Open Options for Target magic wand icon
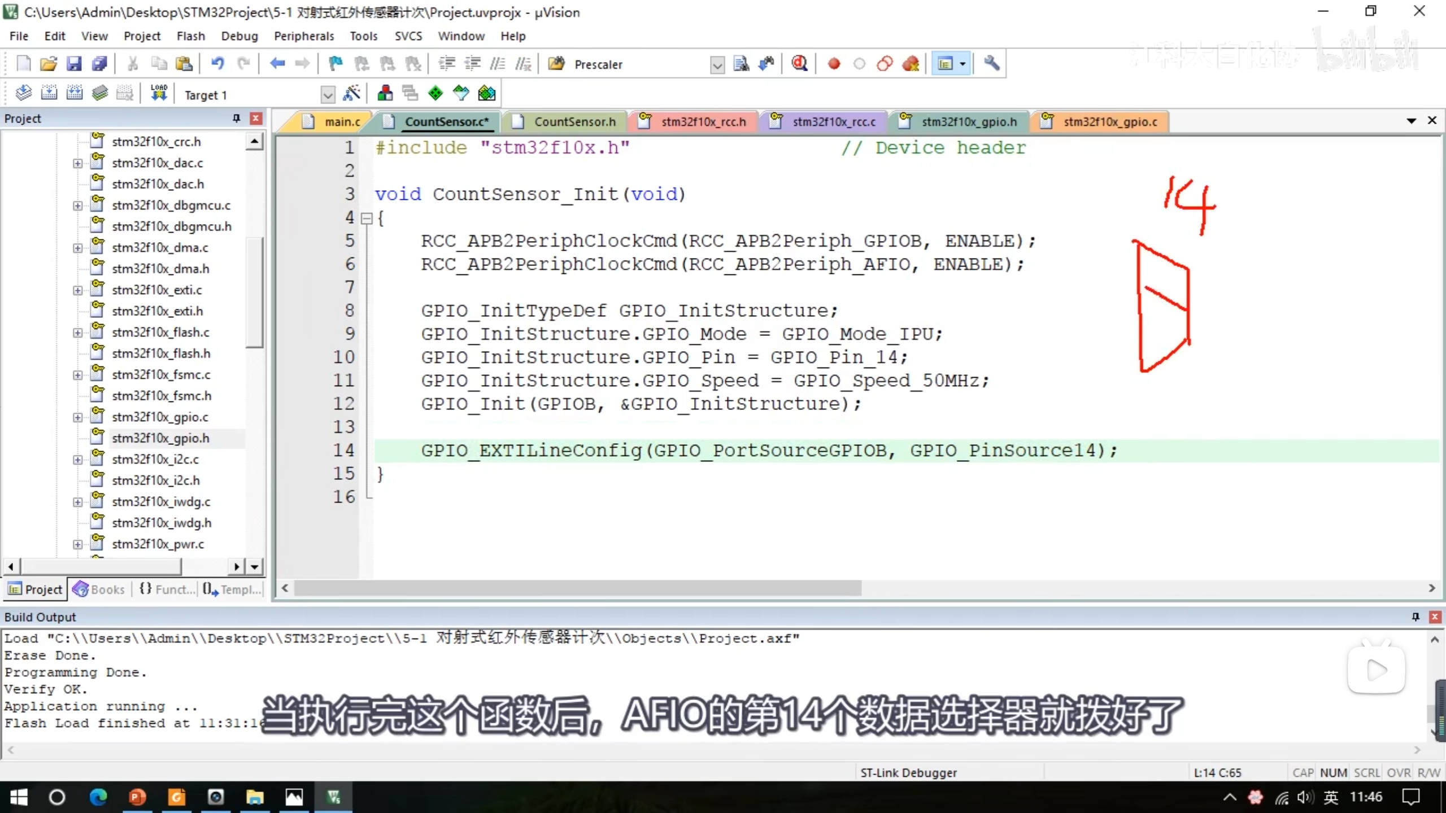 (351, 93)
